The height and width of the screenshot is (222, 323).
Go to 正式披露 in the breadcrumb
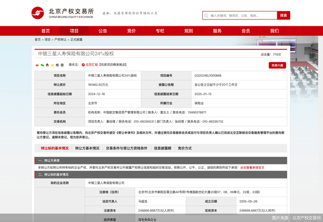pos(76,39)
